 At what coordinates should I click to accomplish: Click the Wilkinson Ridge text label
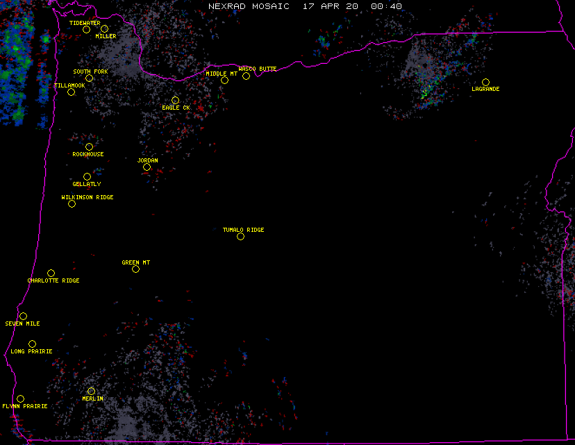click(x=87, y=197)
